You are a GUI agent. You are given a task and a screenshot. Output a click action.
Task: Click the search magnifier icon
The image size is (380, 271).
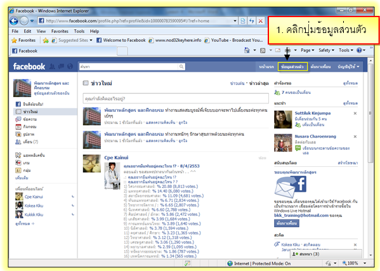point(181,67)
